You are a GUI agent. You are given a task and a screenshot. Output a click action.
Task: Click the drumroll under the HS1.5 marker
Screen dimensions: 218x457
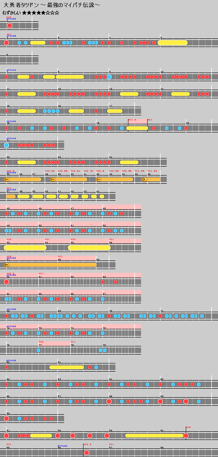tap(137, 128)
